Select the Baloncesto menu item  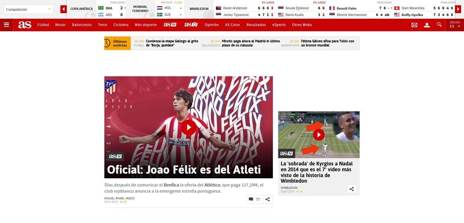pyautogui.click(x=82, y=25)
